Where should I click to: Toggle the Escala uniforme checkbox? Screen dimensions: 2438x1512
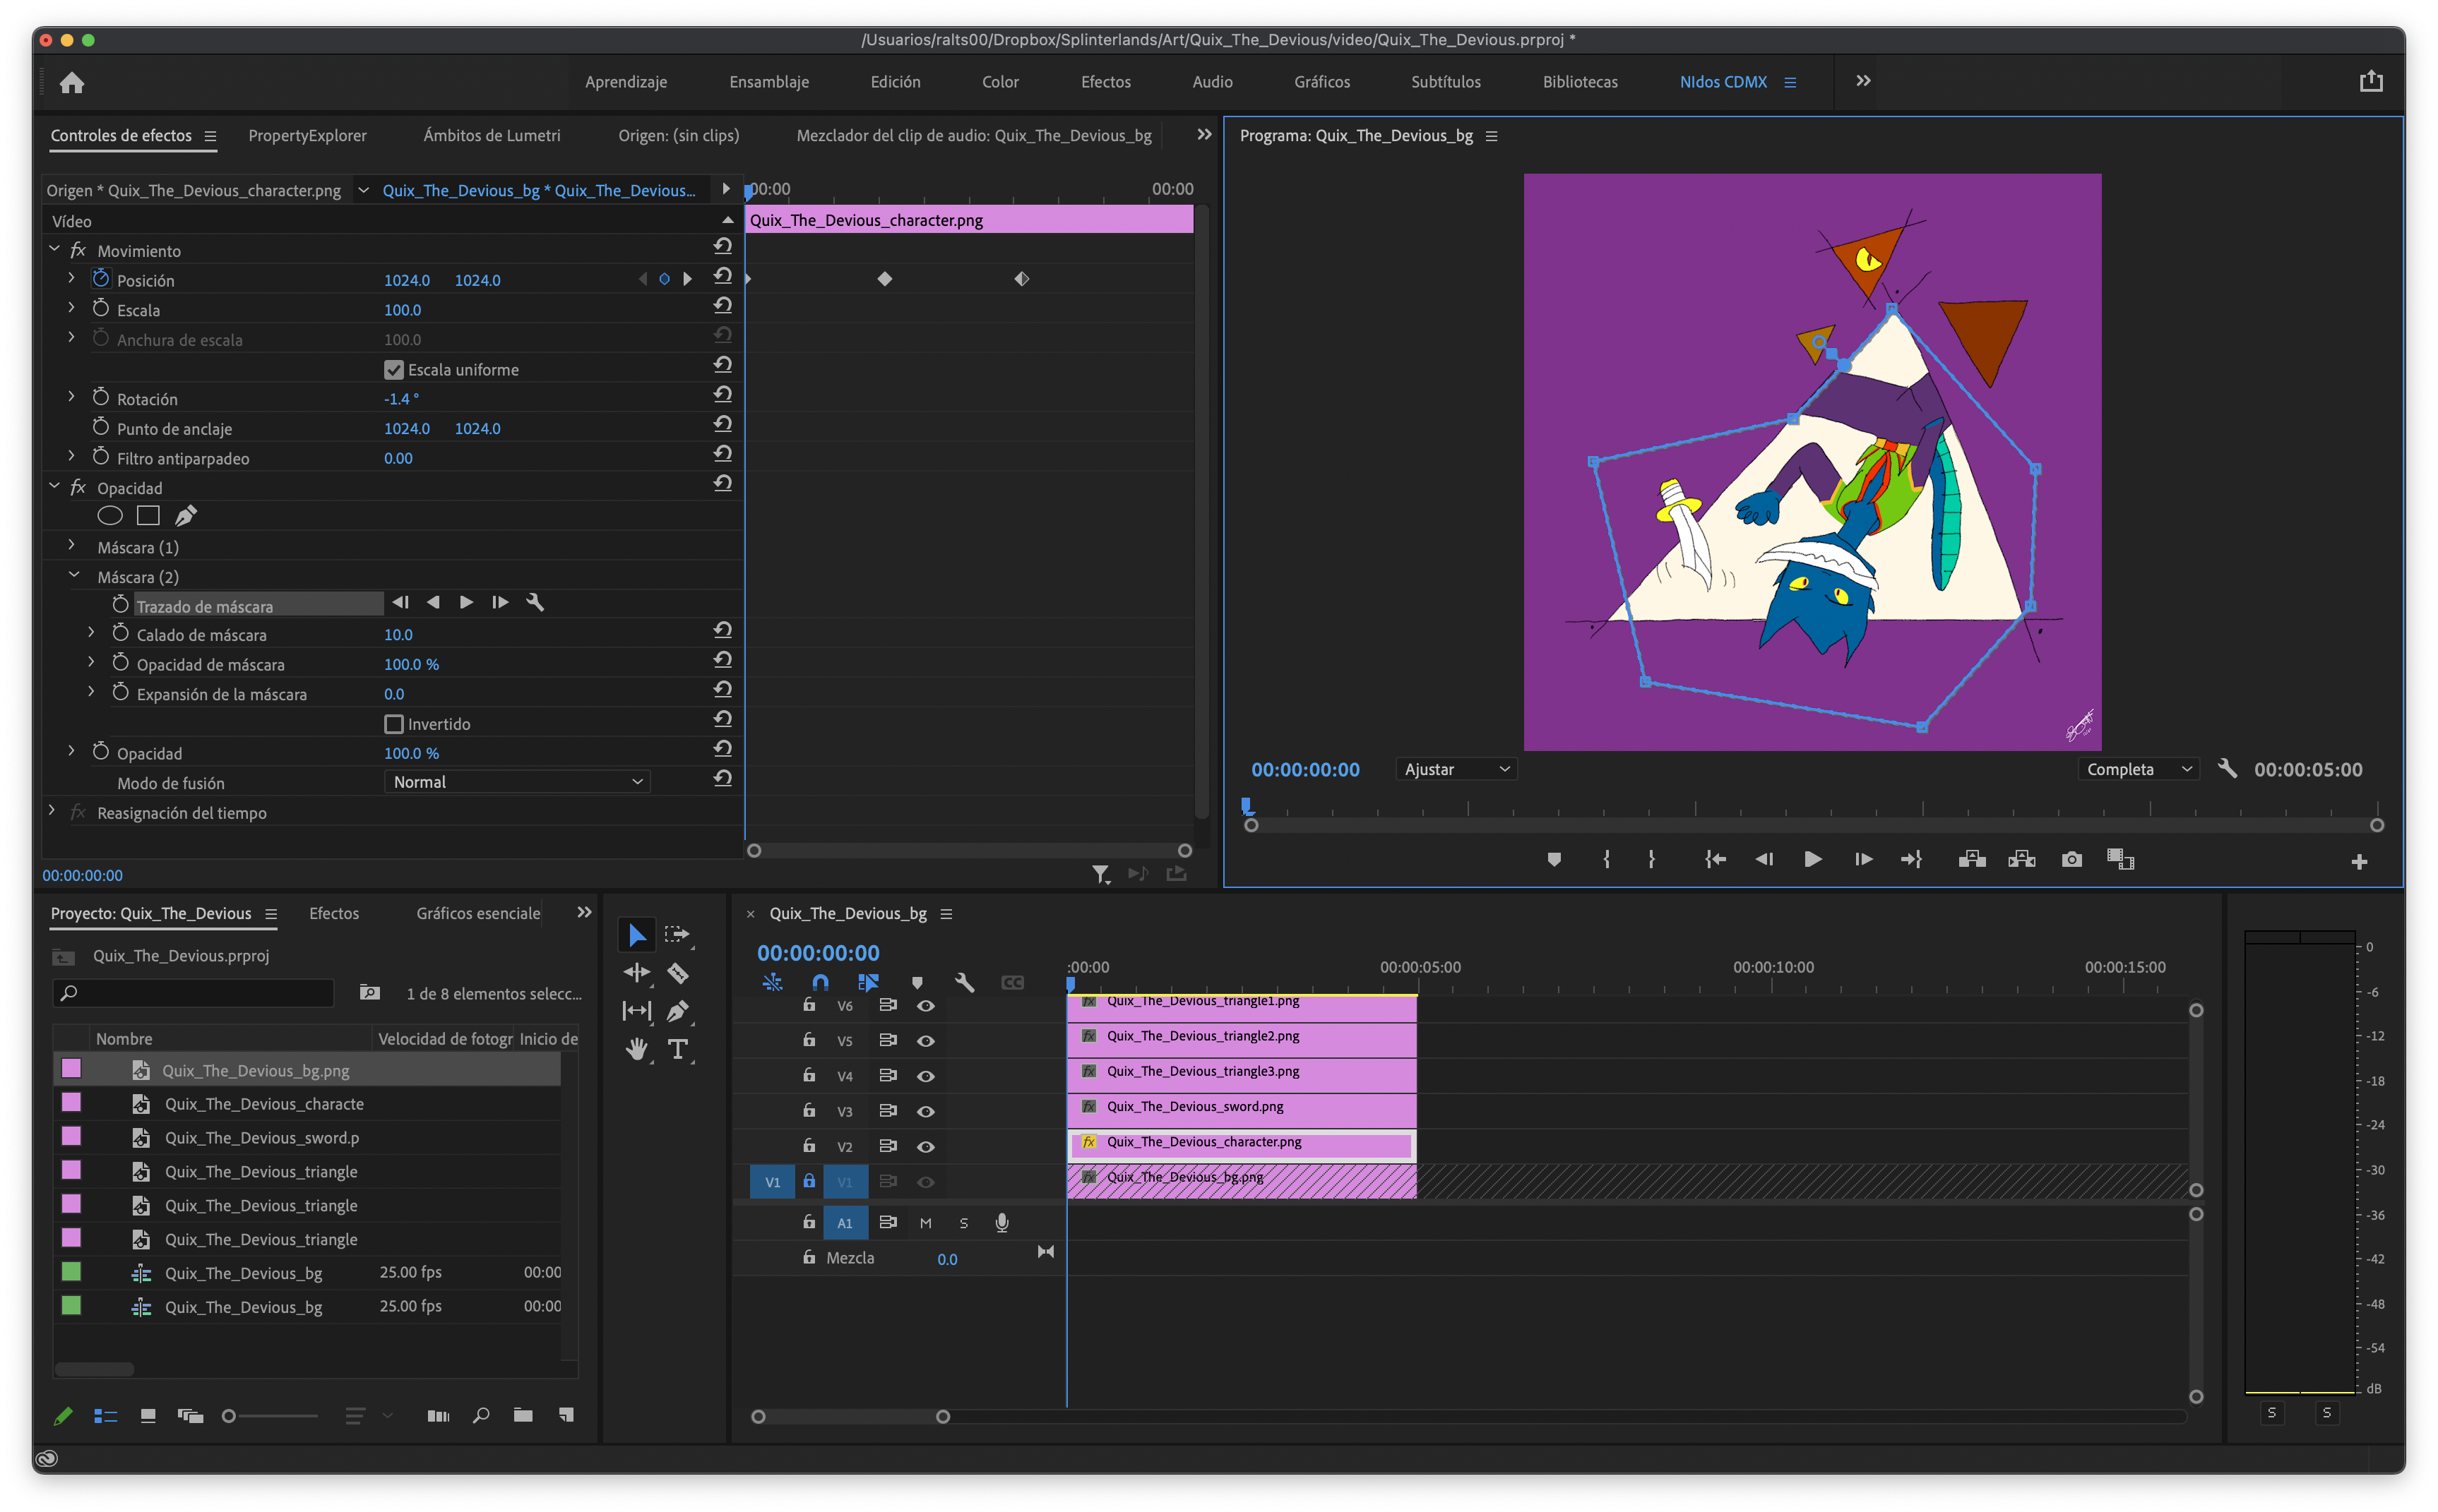click(x=394, y=370)
